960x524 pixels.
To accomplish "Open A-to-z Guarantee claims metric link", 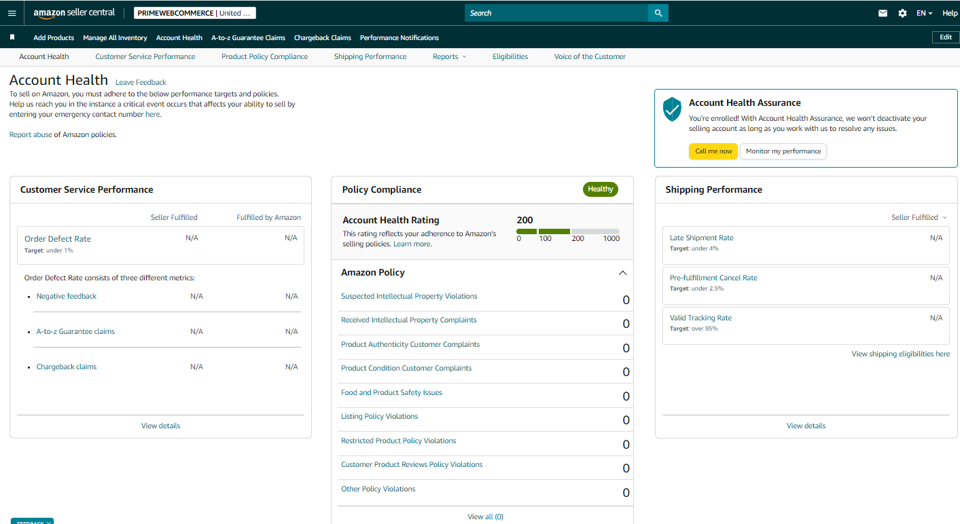I will (x=75, y=331).
